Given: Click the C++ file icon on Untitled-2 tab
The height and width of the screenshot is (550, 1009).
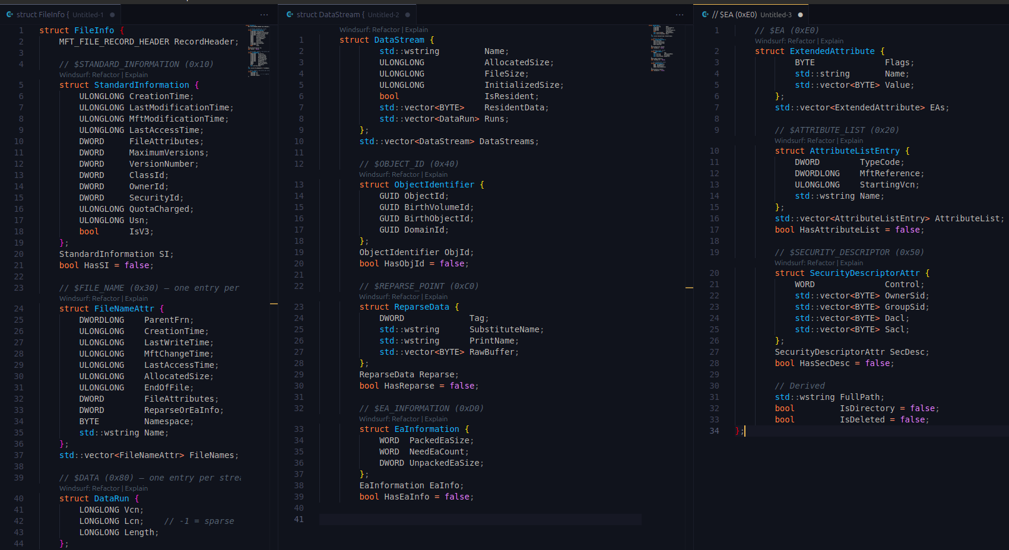Looking at the screenshot, I should click(x=290, y=15).
